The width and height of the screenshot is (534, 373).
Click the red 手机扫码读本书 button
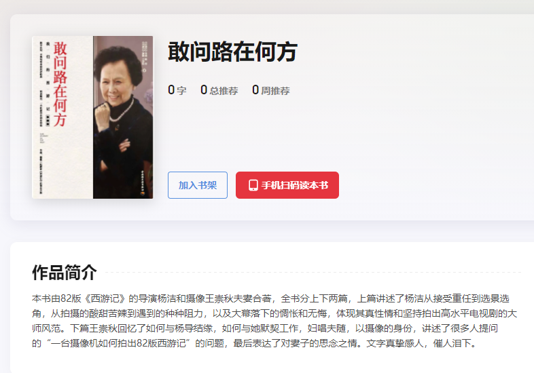[x=287, y=185]
